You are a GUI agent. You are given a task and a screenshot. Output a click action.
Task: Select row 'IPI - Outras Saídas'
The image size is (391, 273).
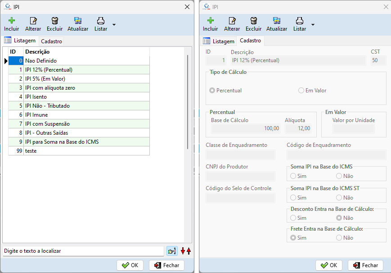click(x=79, y=132)
